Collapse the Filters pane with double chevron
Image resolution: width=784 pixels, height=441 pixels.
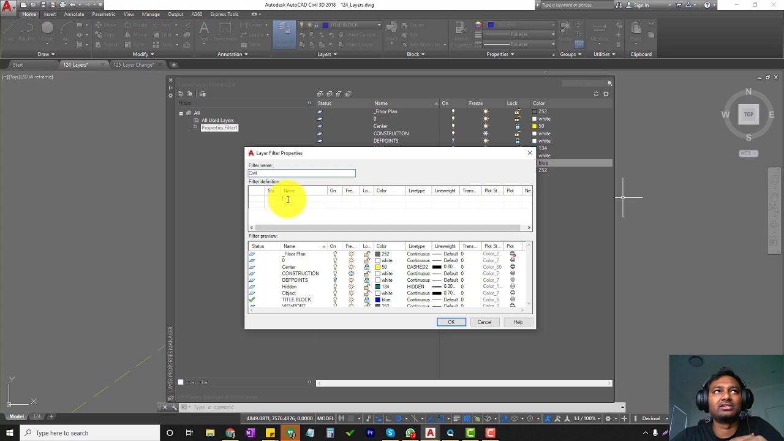pos(309,103)
